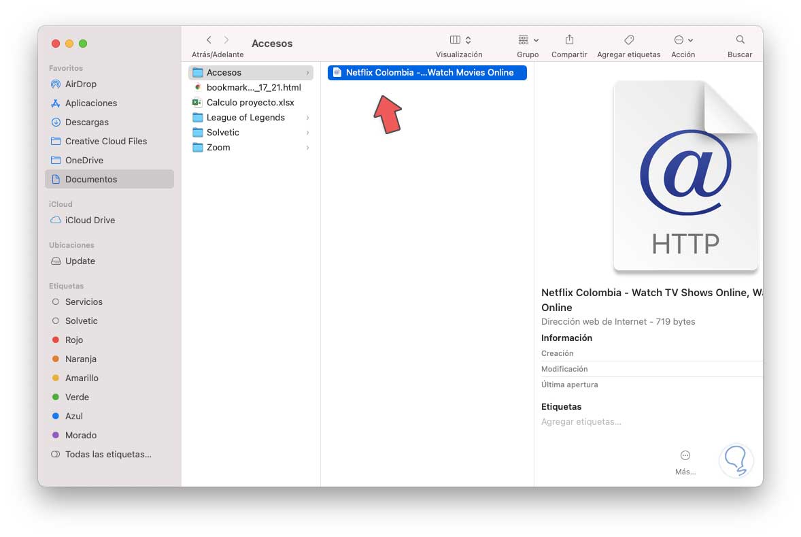Open the Grupo grouping dropdown

click(x=528, y=40)
